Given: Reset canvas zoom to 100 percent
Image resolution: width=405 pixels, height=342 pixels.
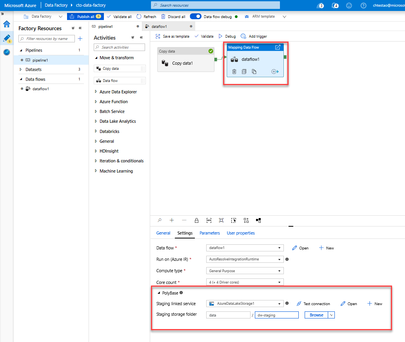Looking at the screenshot, I should tap(209, 220).
